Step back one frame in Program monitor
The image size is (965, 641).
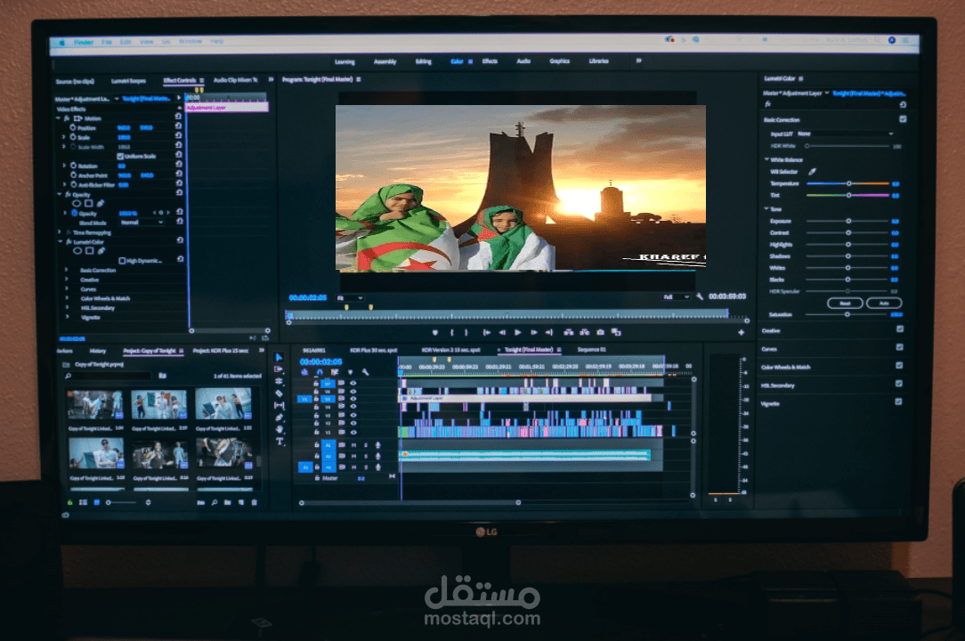coord(502,332)
